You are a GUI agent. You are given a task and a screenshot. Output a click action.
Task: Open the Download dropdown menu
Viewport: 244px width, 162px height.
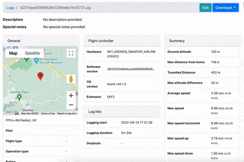(225, 8)
